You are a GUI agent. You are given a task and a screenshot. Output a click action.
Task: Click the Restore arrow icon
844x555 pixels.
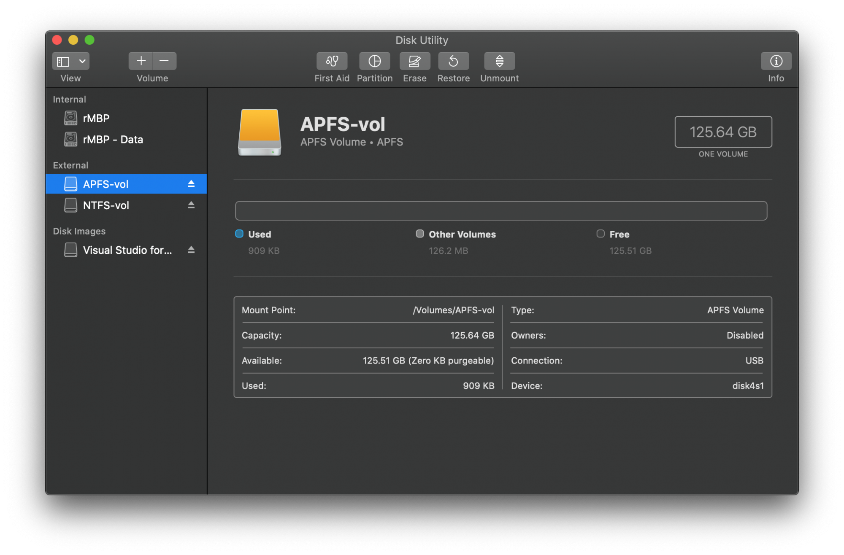pyautogui.click(x=453, y=61)
